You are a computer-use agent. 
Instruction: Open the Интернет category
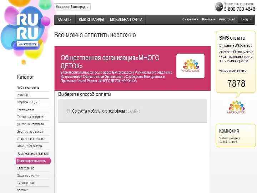(24, 95)
